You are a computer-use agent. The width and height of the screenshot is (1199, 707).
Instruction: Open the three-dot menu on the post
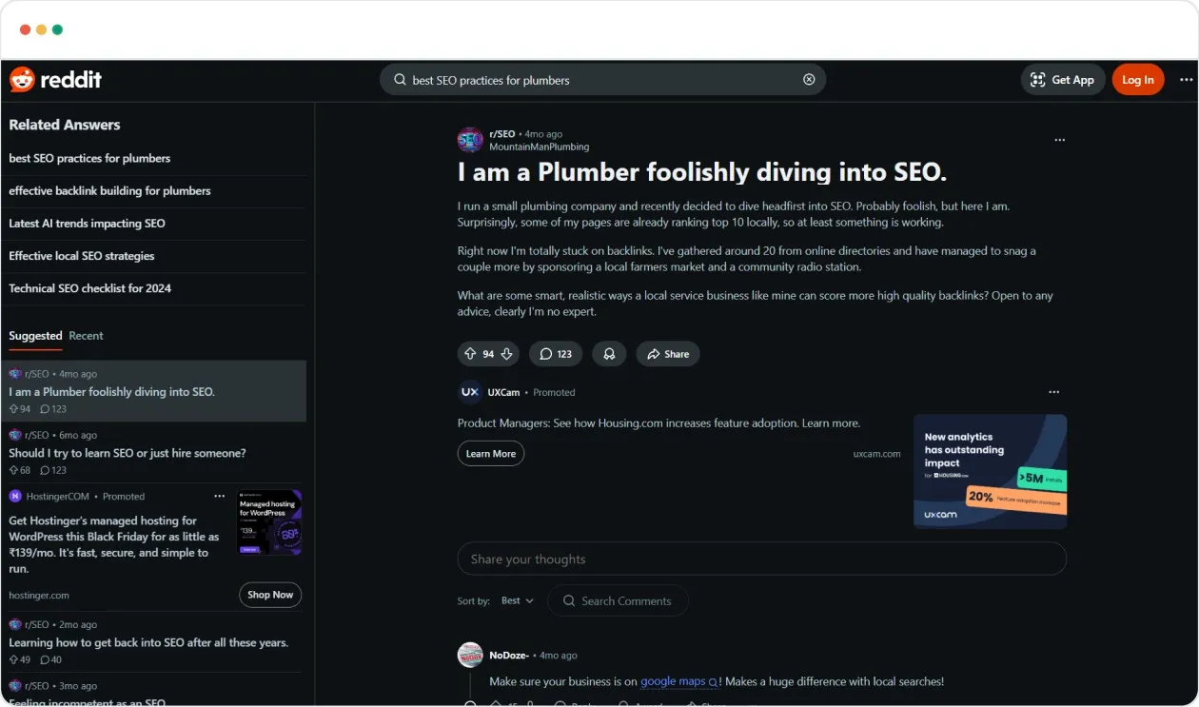point(1060,139)
